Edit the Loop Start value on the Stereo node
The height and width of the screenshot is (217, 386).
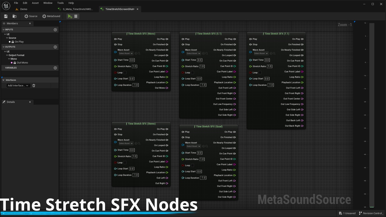[x=131, y=169]
